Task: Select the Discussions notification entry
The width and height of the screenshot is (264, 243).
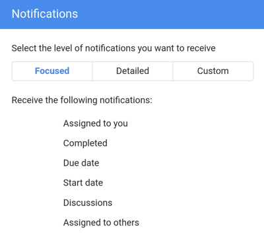Action: (x=88, y=203)
